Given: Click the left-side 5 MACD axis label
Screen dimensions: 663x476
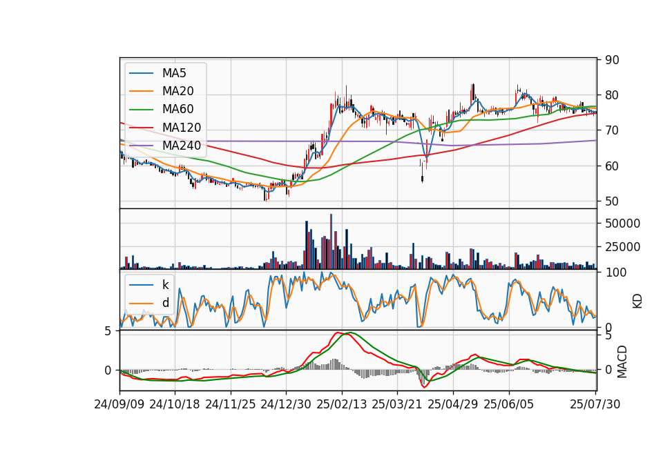Looking at the screenshot, I should 108,331.
